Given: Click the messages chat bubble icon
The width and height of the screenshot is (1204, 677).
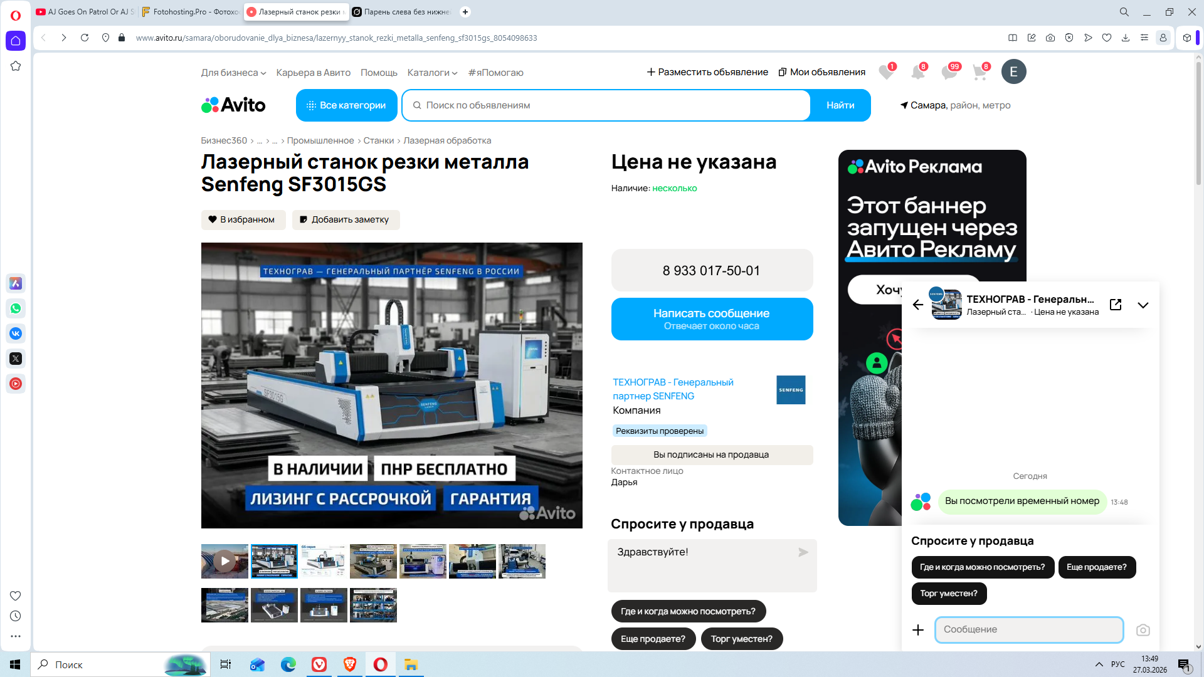Looking at the screenshot, I should click(x=949, y=72).
